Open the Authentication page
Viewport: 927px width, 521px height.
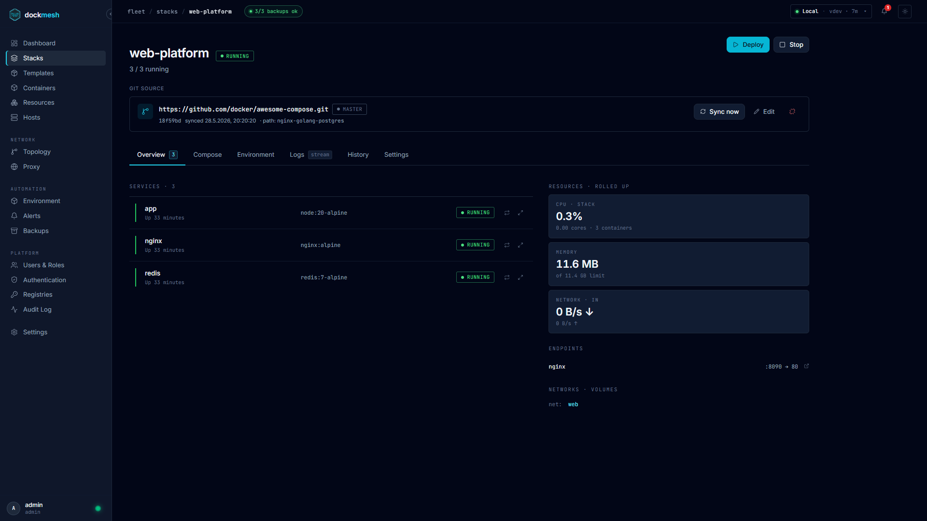(56, 280)
